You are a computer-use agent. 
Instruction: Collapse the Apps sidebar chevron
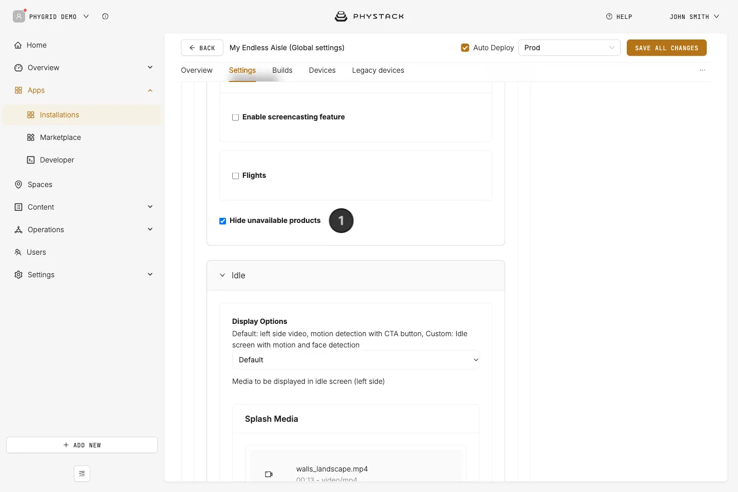(x=150, y=90)
